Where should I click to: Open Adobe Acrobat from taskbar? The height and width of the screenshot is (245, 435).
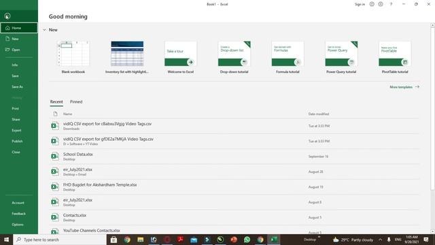click(180, 240)
